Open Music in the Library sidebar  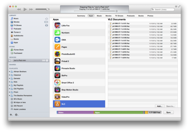(x=16, y=19)
